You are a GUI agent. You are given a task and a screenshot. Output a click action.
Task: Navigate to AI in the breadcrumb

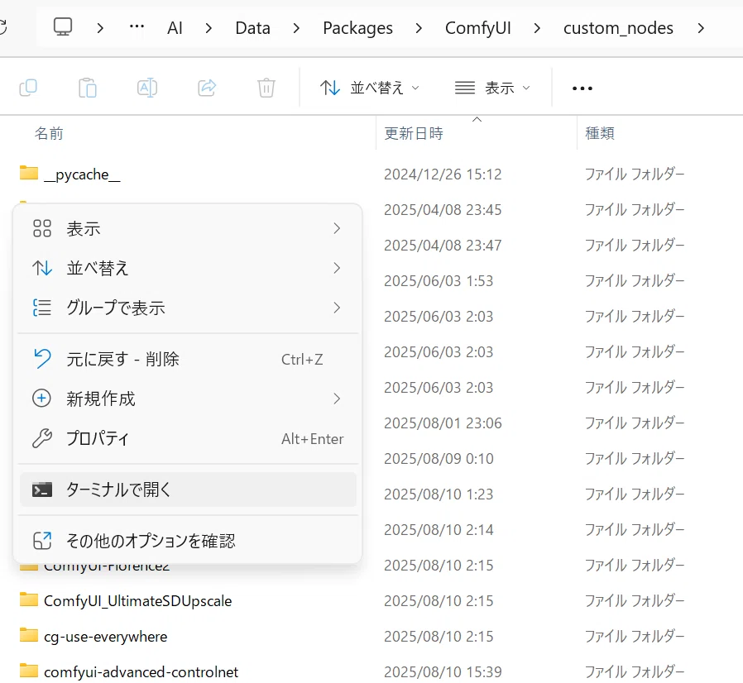175,28
